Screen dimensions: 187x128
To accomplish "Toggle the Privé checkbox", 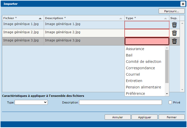I will point(170,102).
